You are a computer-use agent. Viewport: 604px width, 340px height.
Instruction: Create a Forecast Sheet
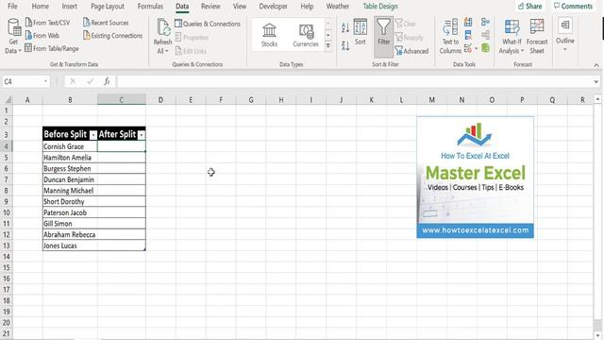[x=537, y=36]
